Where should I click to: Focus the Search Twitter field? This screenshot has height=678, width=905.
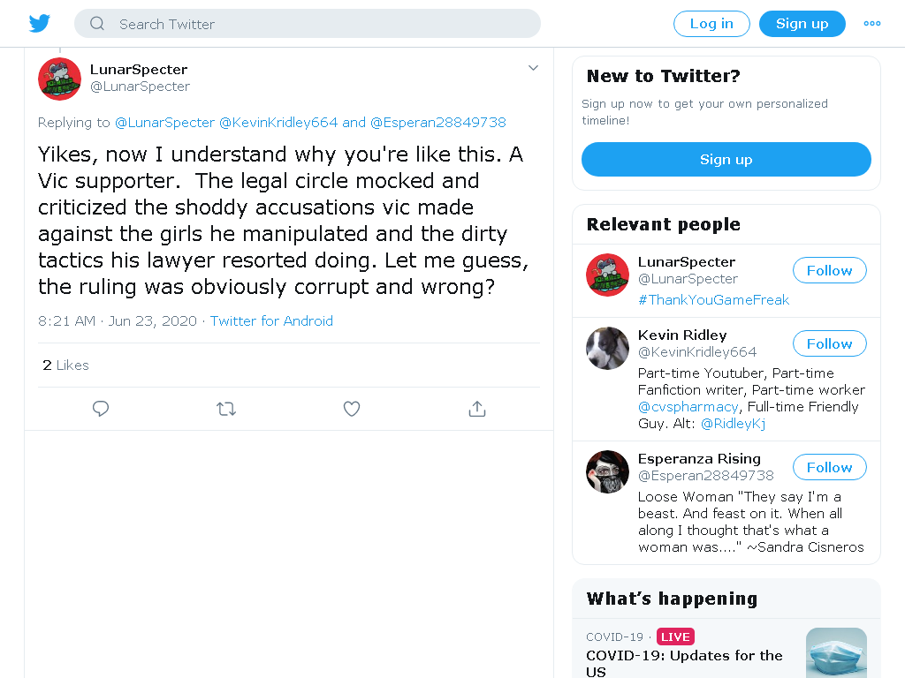(308, 24)
